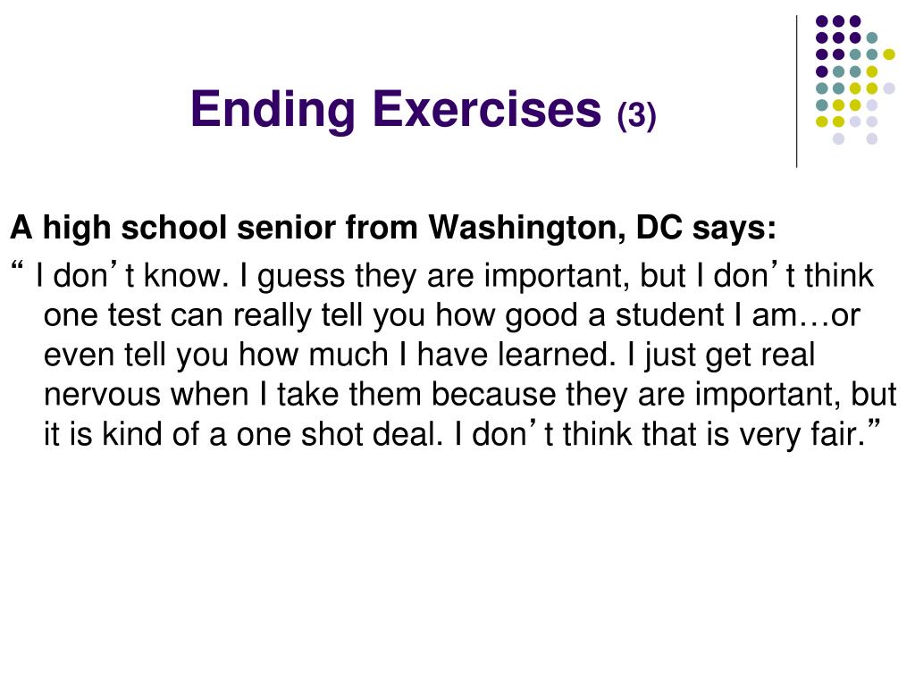The image size is (915, 686).
Task: Click the word "Exercises" in the title
Action: [x=487, y=109]
